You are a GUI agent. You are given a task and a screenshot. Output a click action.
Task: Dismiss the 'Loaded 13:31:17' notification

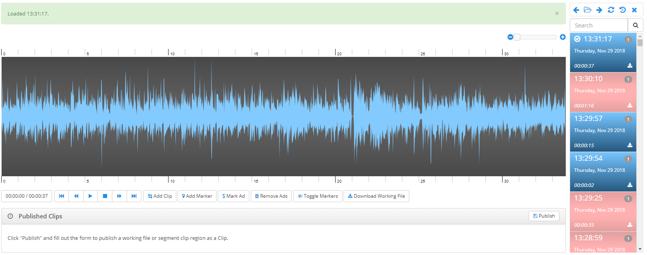click(x=557, y=13)
